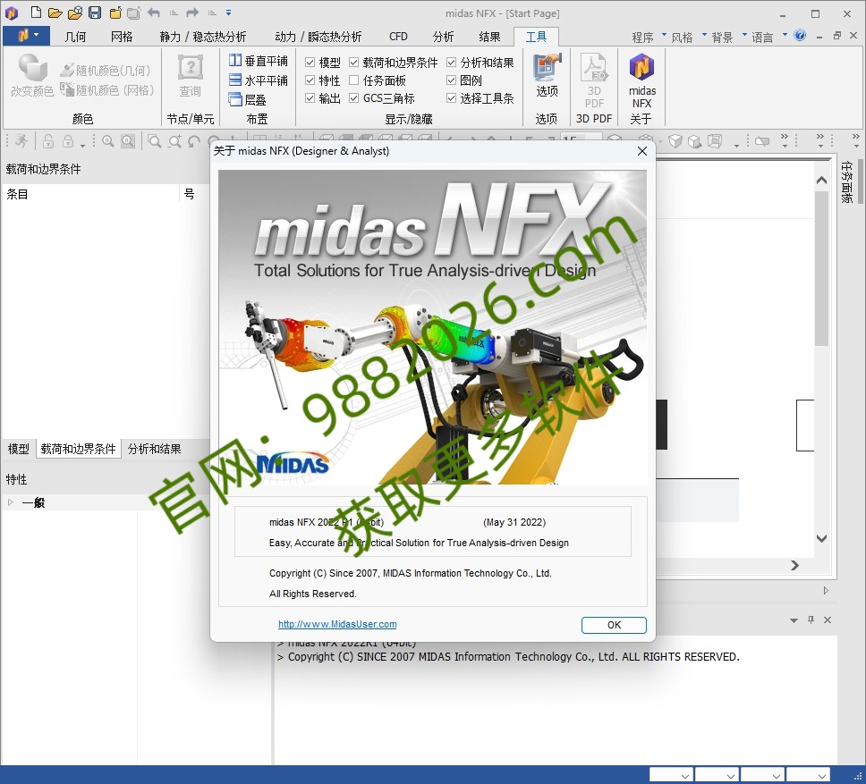Viewport: 866px width, 784px height.
Task: Click the start page scroll-up arrow
Action: [x=821, y=180]
